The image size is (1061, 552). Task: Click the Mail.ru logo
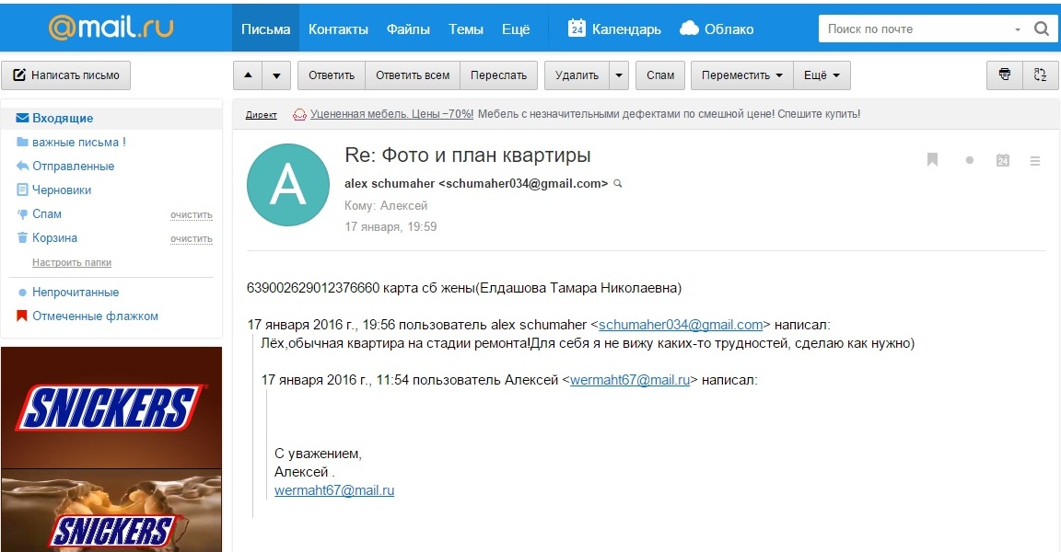tap(111, 28)
